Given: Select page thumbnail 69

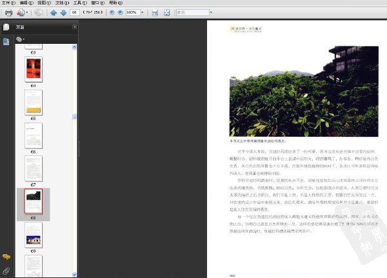Looking at the screenshot, I should click(34, 235).
